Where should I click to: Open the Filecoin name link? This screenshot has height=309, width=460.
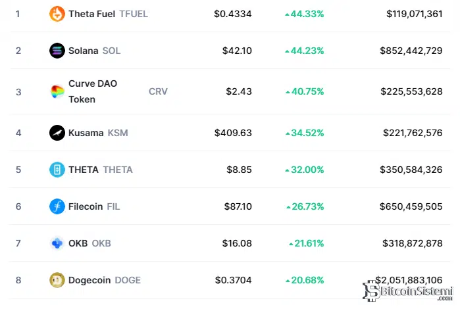click(x=86, y=206)
